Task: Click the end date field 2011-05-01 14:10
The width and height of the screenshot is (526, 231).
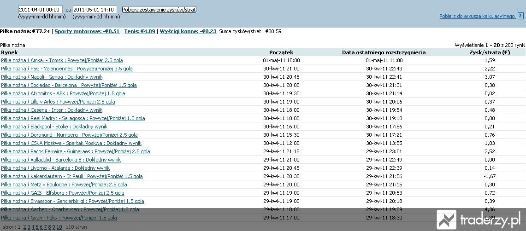Action: click(x=95, y=10)
